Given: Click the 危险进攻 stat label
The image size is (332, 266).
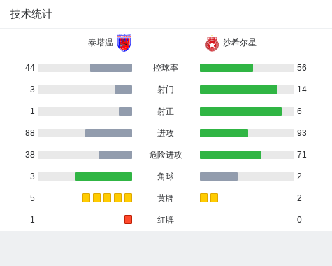Looking at the screenshot, I should click(x=166, y=155).
